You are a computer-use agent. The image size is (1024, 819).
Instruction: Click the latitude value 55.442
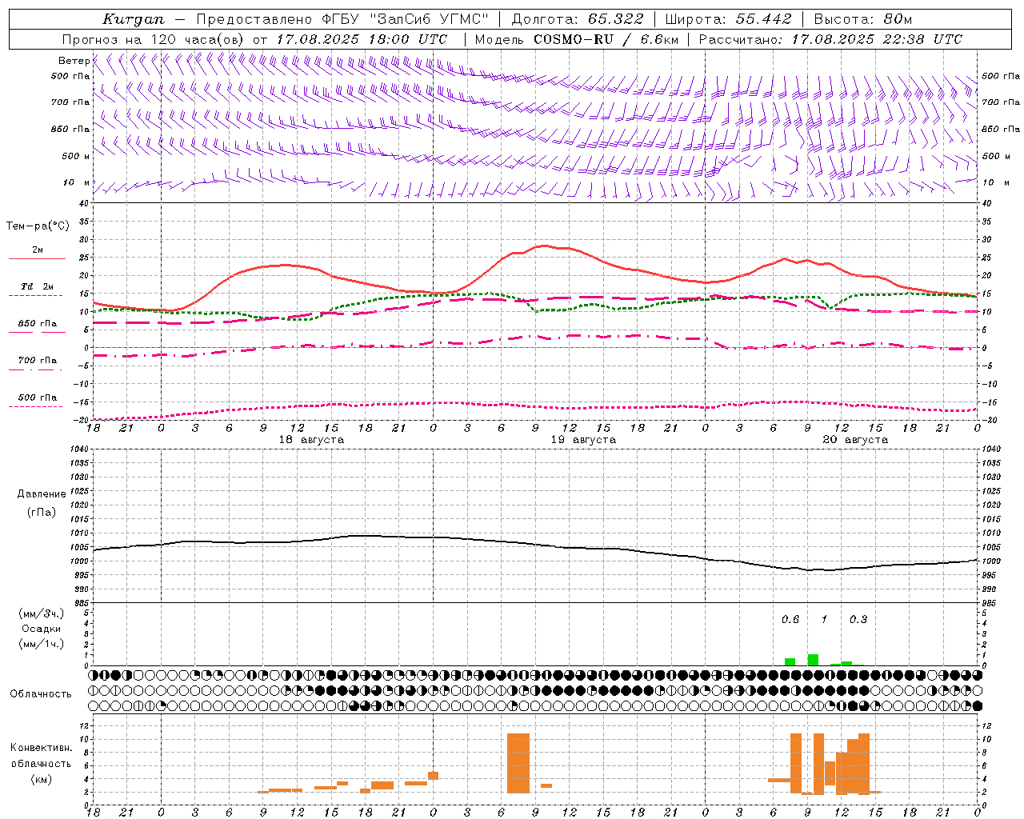[763, 19]
